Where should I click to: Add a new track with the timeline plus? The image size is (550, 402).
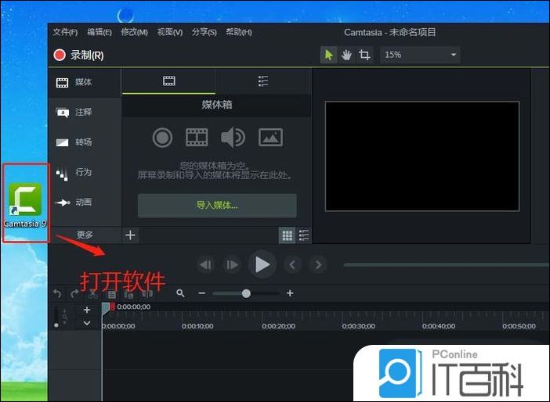87,310
